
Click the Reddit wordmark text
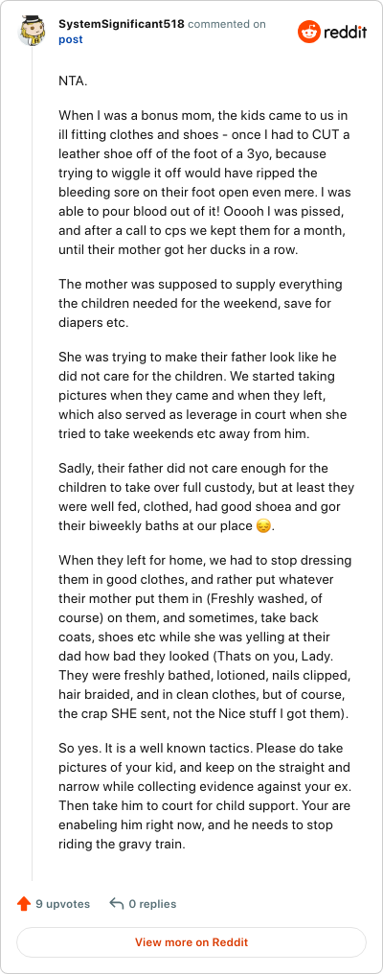point(346,32)
